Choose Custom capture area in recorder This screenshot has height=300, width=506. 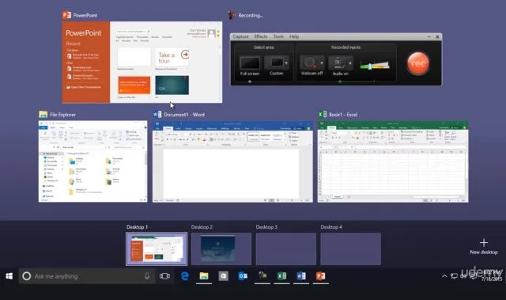[275, 66]
